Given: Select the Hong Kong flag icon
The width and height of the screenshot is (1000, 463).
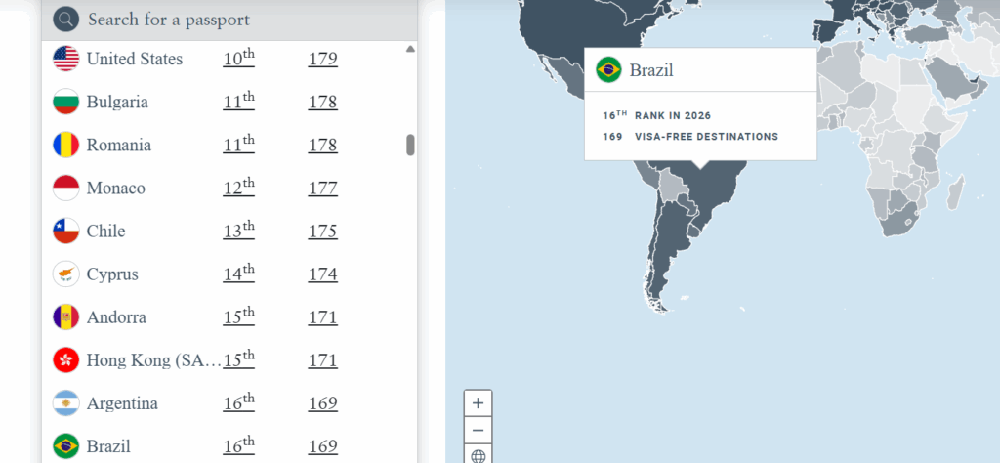Looking at the screenshot, I should [66, 360].
